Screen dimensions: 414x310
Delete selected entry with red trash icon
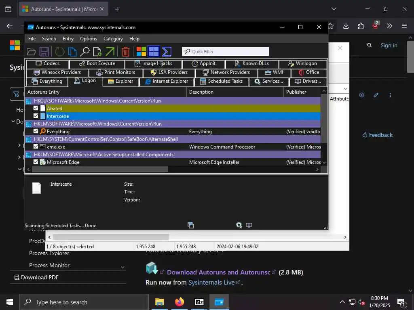click(126, 52)
